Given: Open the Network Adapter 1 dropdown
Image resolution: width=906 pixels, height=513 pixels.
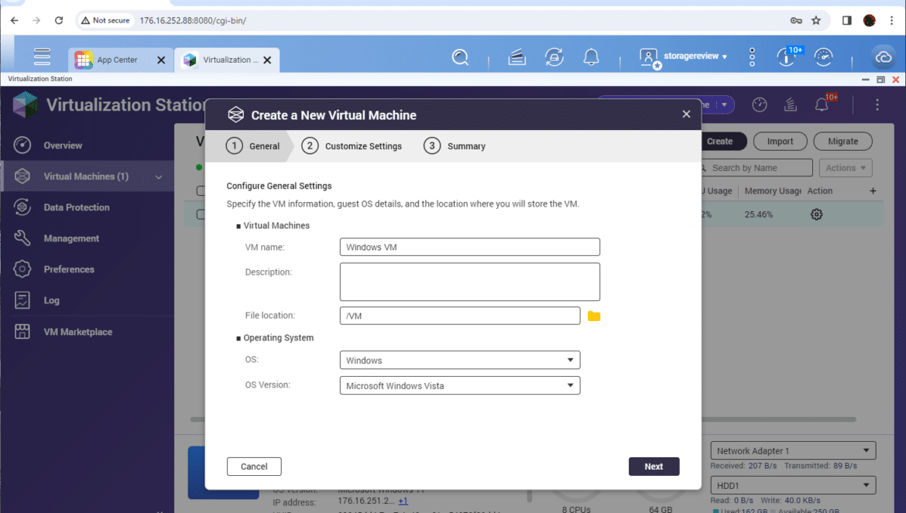Looking at the screenshot, I should 793,450.
